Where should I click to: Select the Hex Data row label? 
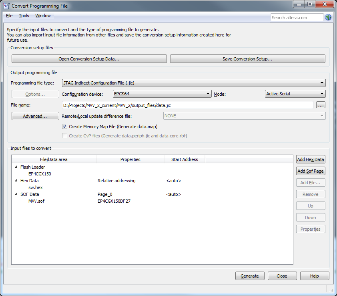(30, 181)
